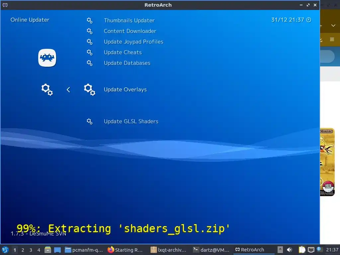The width and height of the screenshot is (340, 255).
Task: Open the file manager launcher in the taskbar
Action: pos(48,250)
